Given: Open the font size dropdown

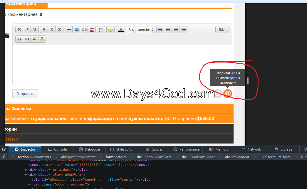Looking at the screenshot, I should click(x=131, y=30).
